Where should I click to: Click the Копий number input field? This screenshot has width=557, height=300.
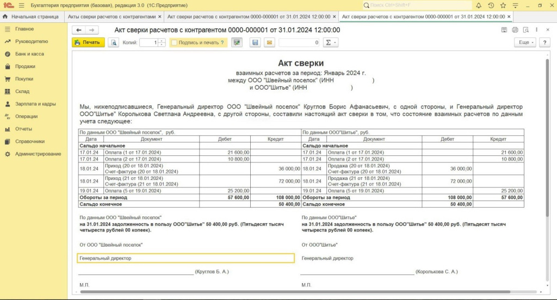click(148, 42)
